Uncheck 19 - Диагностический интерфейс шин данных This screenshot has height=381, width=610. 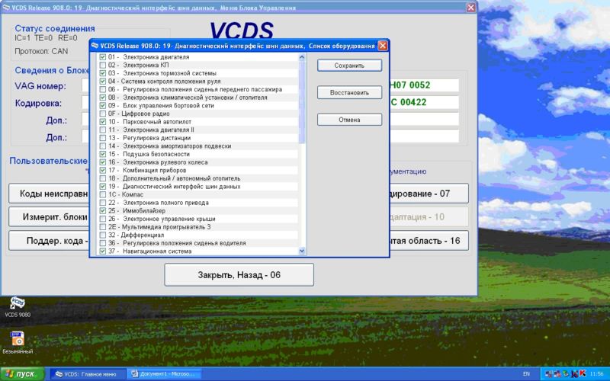pyautogui.click(x=103, y=187)
